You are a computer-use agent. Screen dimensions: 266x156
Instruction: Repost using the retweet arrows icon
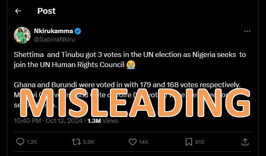coord(76,142)
